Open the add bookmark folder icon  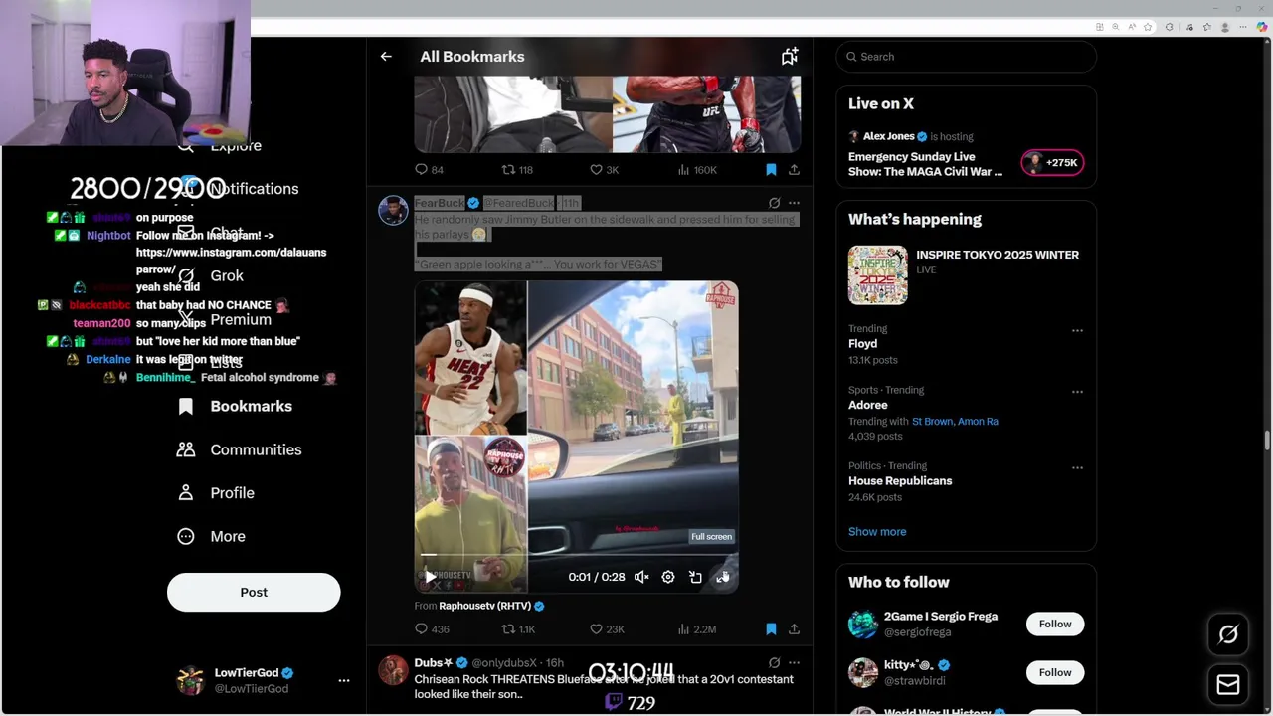click(789, 57)
